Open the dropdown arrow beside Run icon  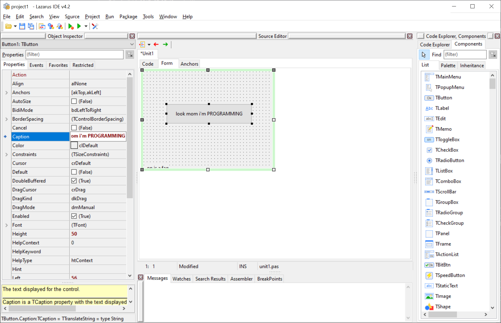(86, 26)
